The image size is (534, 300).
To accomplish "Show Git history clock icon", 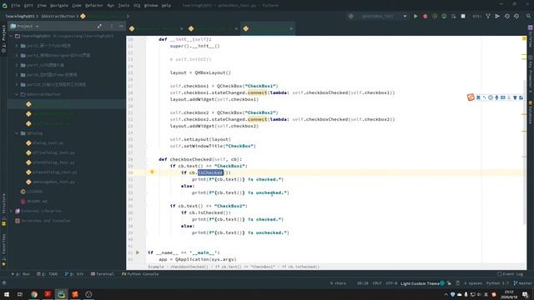I will [507, 16].
